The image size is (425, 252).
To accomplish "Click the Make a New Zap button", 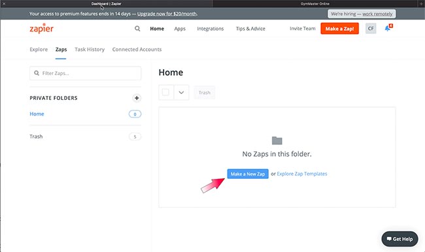I will pyautogui.click(x=248, y=174).
